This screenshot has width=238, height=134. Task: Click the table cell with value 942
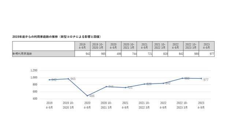tap(82, 54)
